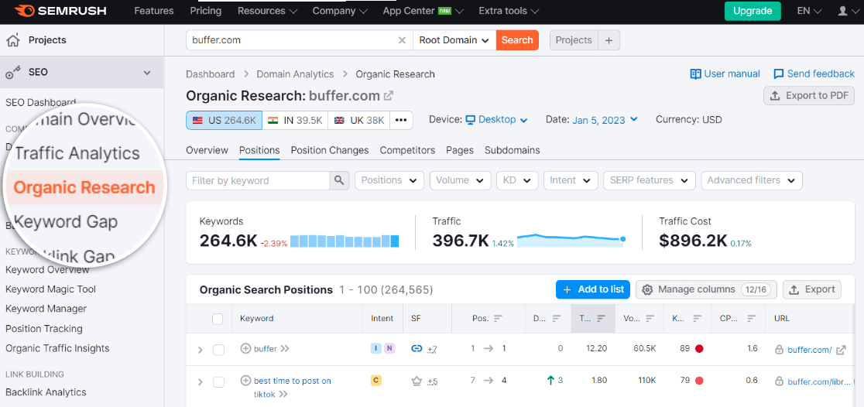Select the IN 39.5K database
Image resolution: width=864 pixels, height=407 pixels.
pos(295,120)
